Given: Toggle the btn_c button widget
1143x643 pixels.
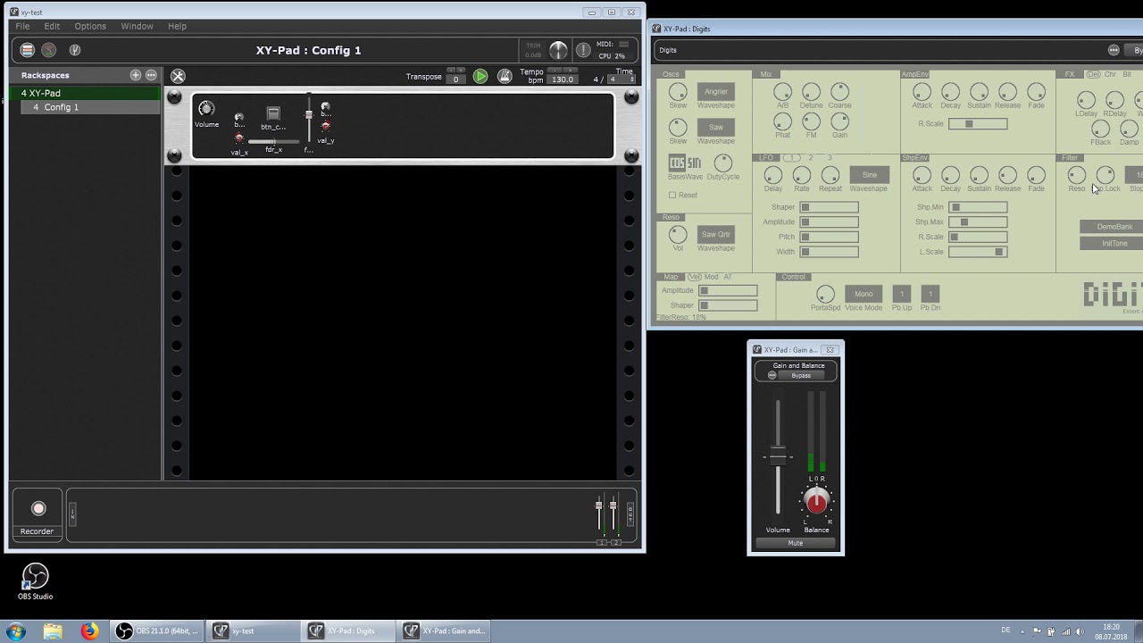Looking at the screenshot, I should (x=273, y=113).
